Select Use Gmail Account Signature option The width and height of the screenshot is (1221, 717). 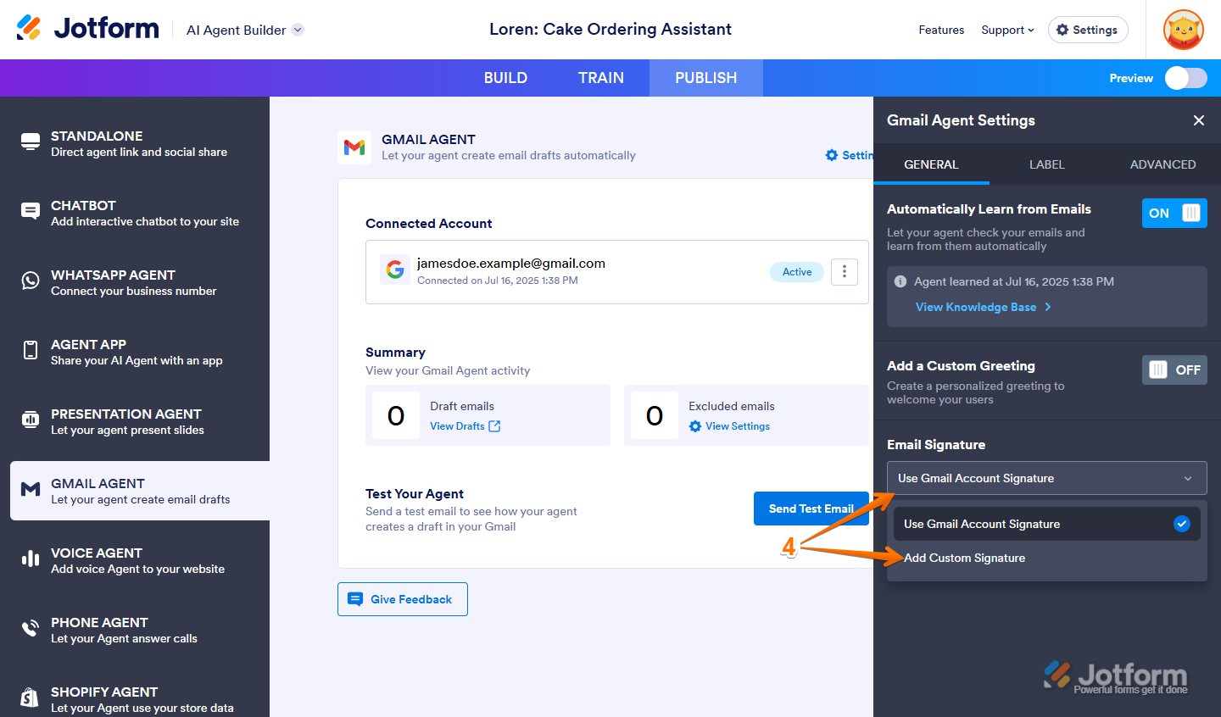(1047, 524)
